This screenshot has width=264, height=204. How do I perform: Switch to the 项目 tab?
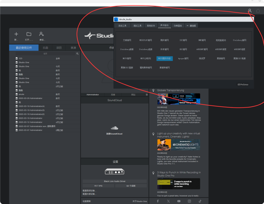pyautogui.click(x=59, y=48)
